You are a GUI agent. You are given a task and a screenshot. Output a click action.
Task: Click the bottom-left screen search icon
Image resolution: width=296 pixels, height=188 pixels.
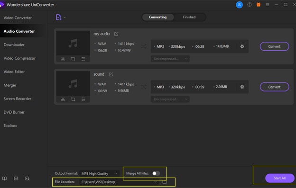[x=27, y=179]
